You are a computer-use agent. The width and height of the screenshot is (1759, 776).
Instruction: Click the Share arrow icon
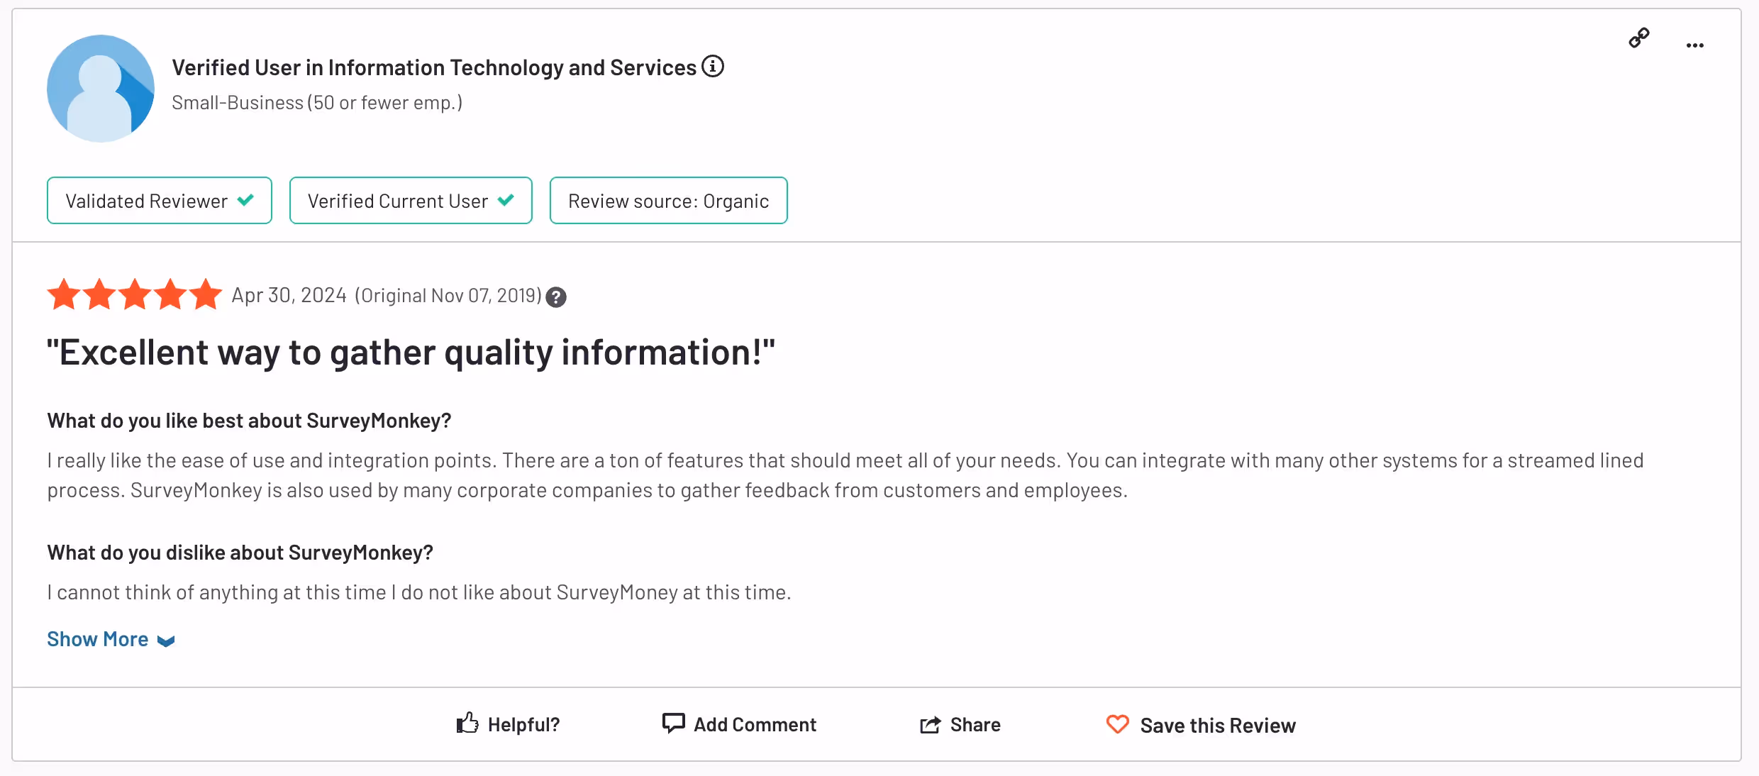click(930, 724)
